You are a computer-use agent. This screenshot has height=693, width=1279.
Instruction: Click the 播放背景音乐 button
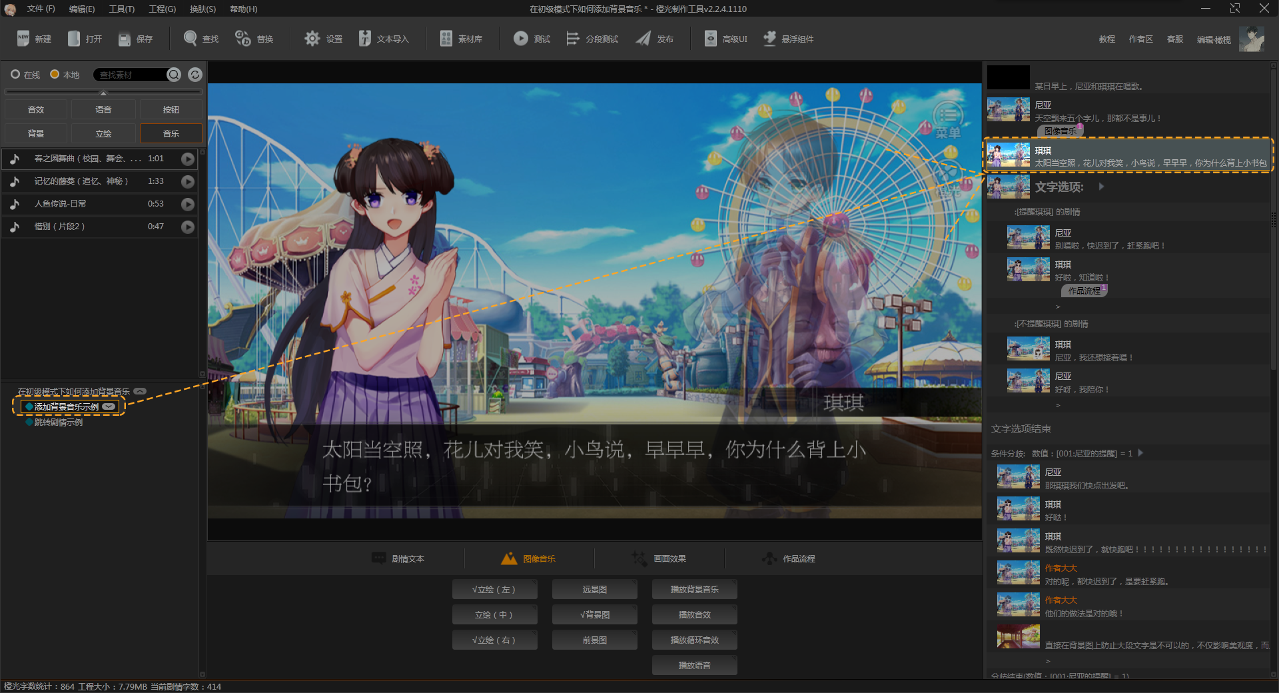click(x=694, y=589)
